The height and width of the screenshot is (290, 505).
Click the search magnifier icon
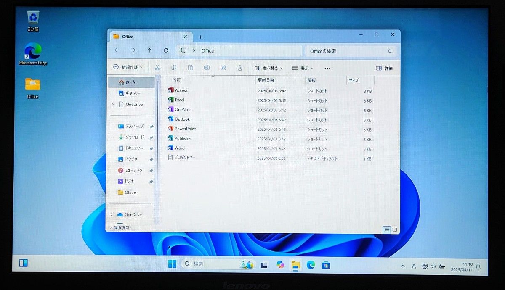[390, 51]
